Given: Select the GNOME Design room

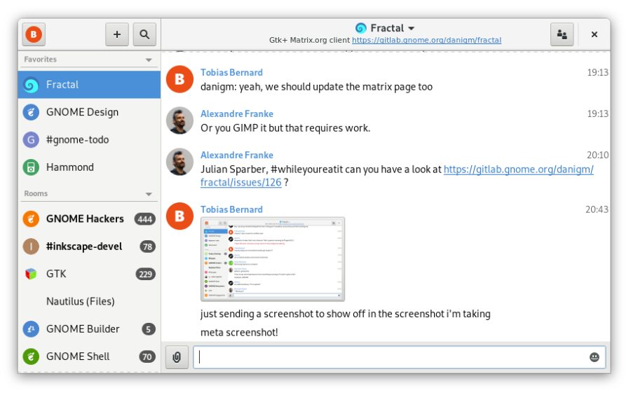Looking at the screenshot, I should [89, 112].
